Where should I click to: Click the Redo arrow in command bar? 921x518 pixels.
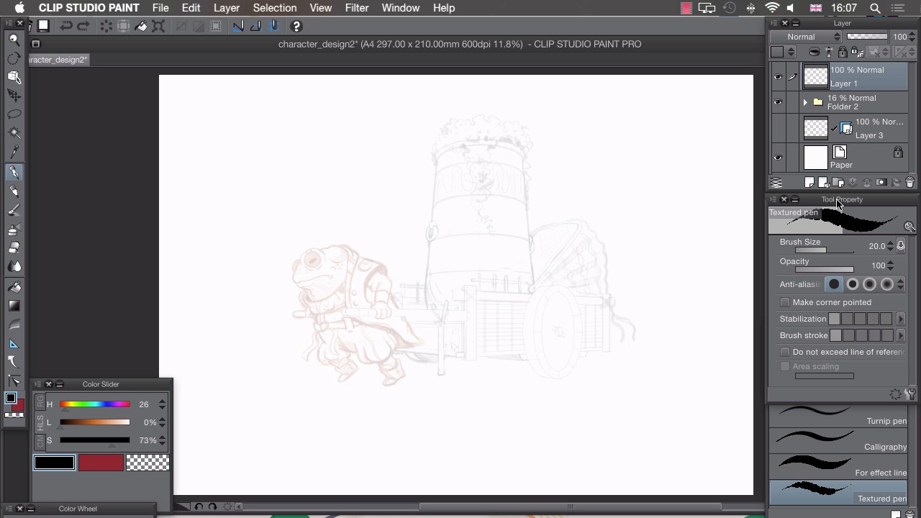[83, 26]
